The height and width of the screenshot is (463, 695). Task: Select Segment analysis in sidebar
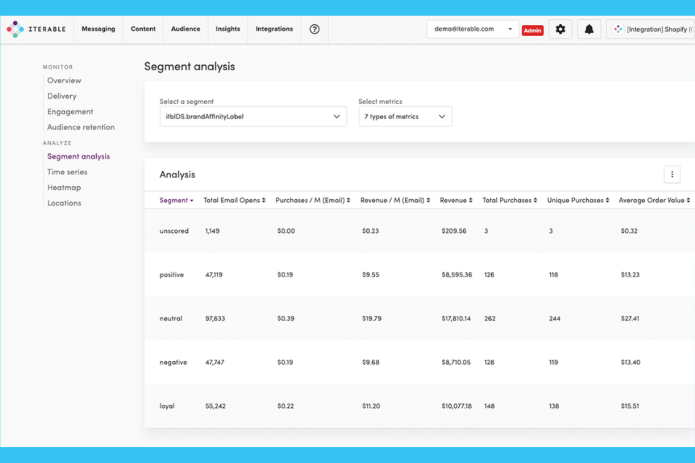pos(78,157)
